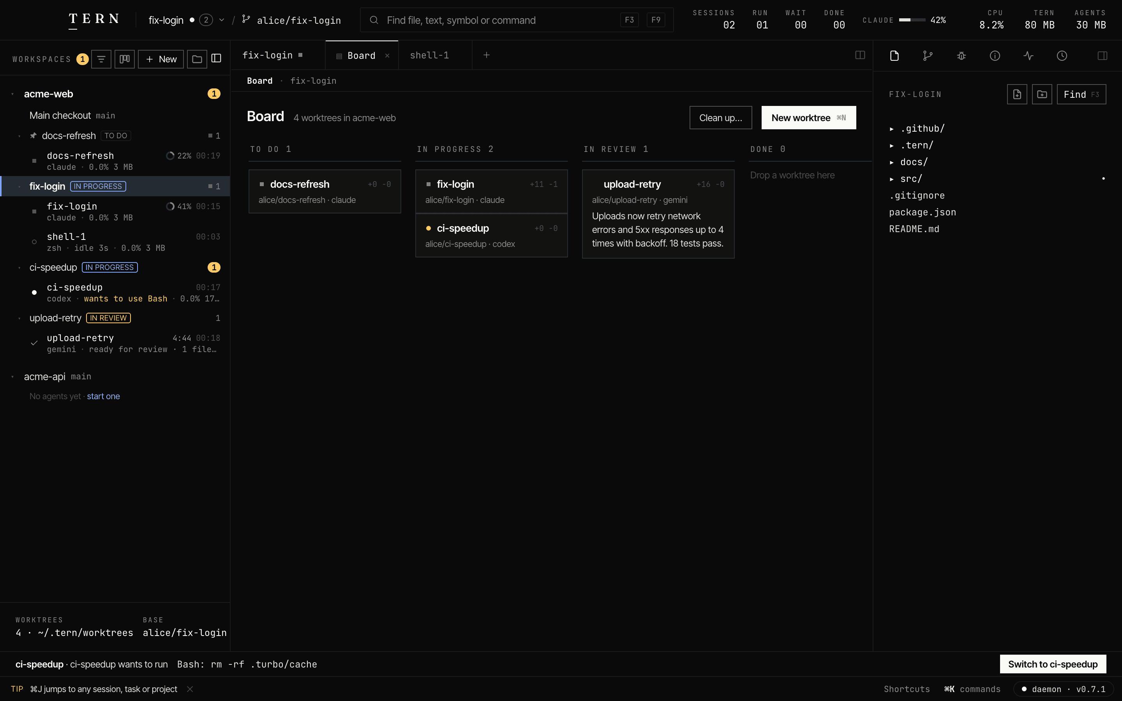Click the TERN logo

coord(94,20)
